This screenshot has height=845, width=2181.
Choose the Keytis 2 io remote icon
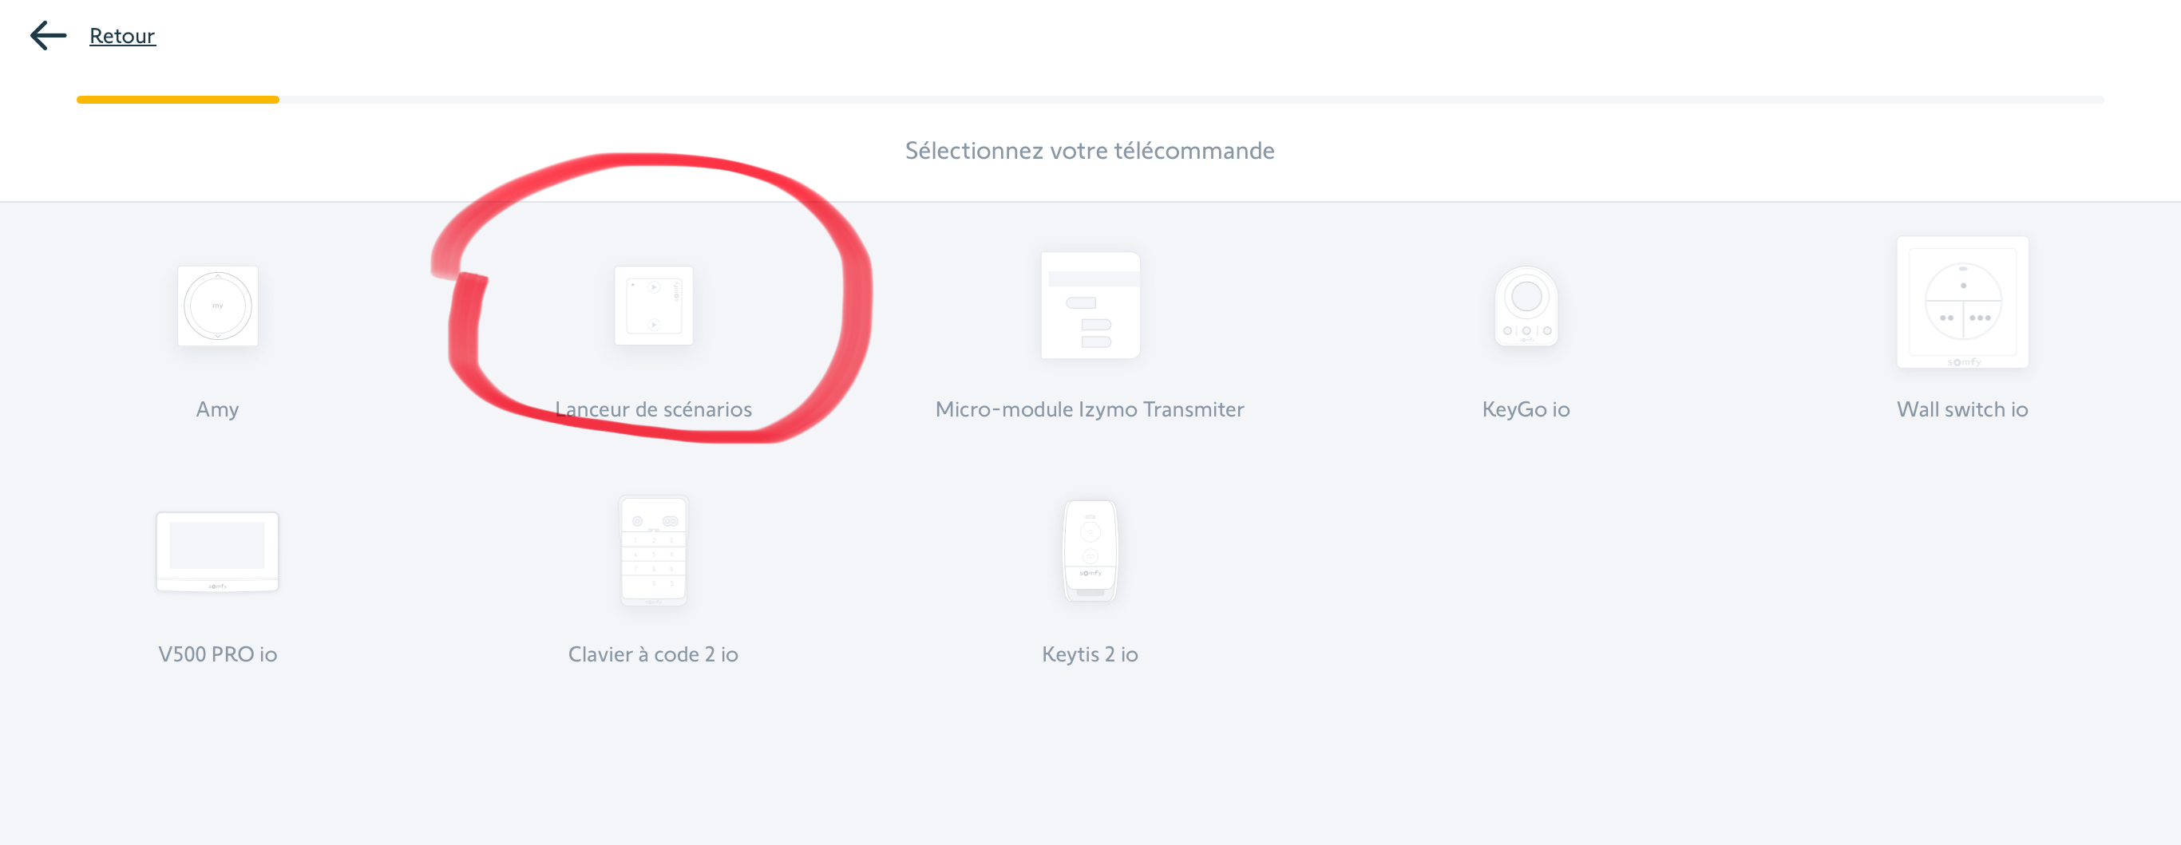[x=1090, y=551]
